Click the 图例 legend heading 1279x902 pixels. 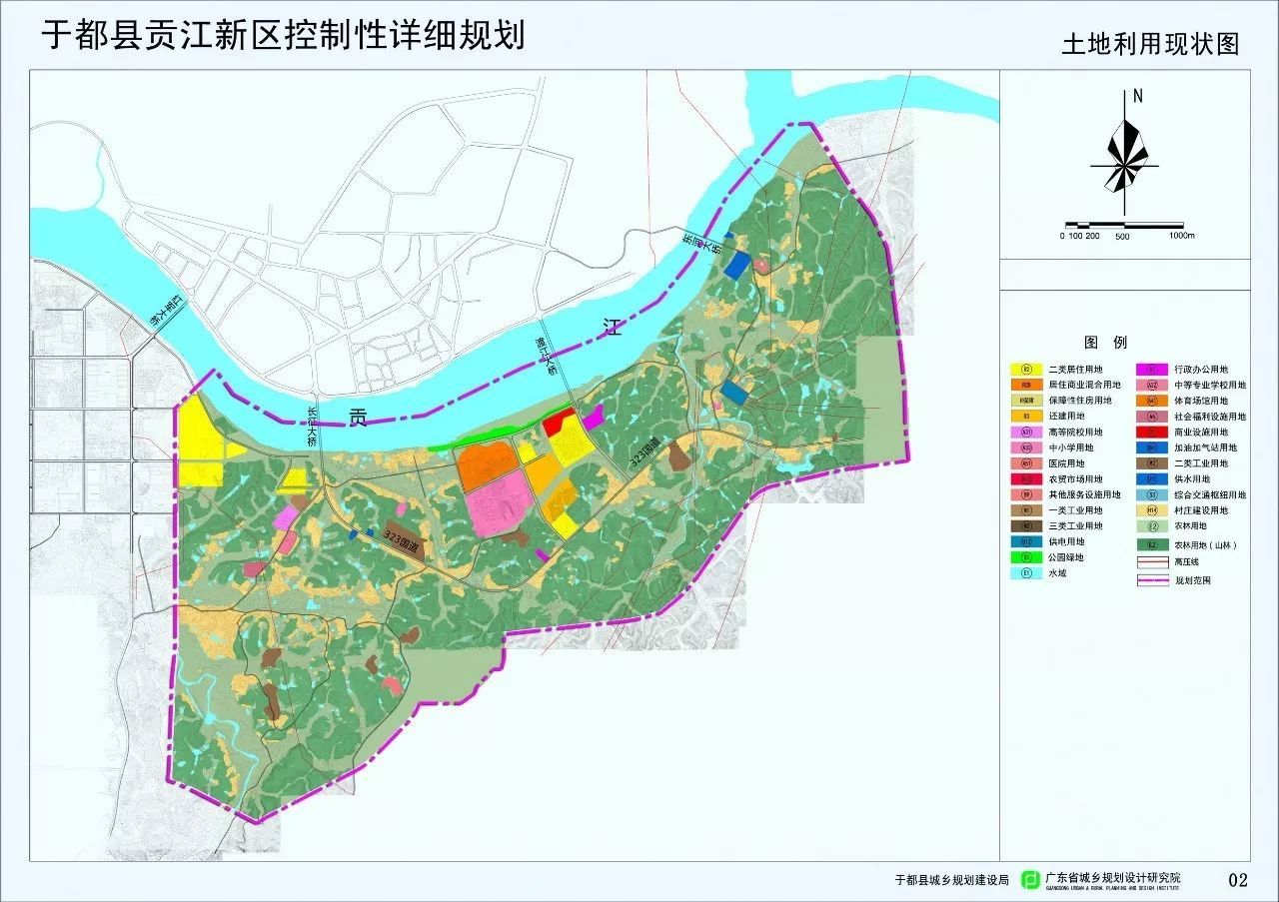point(1105,342)
